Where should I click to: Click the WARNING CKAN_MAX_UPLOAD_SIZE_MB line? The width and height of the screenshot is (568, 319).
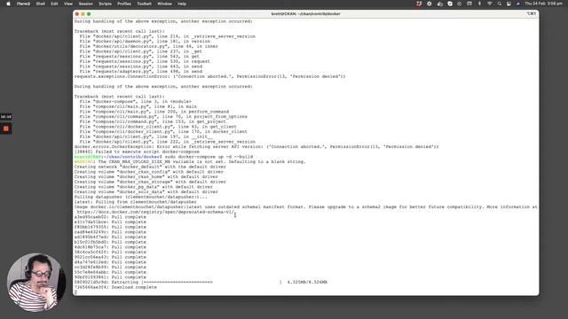190,161
